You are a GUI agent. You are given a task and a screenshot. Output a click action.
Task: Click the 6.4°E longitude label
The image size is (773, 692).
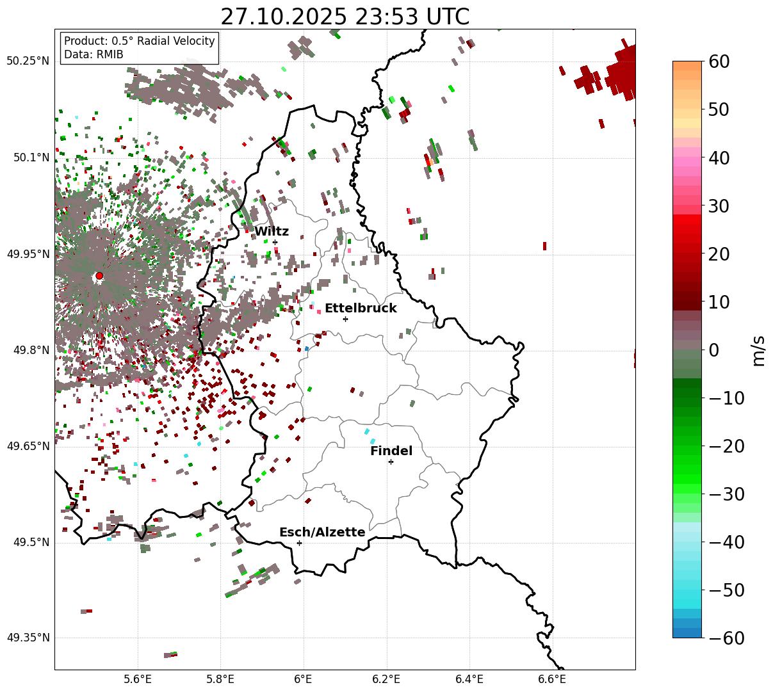pyautogui.click(x=469, y=680)
